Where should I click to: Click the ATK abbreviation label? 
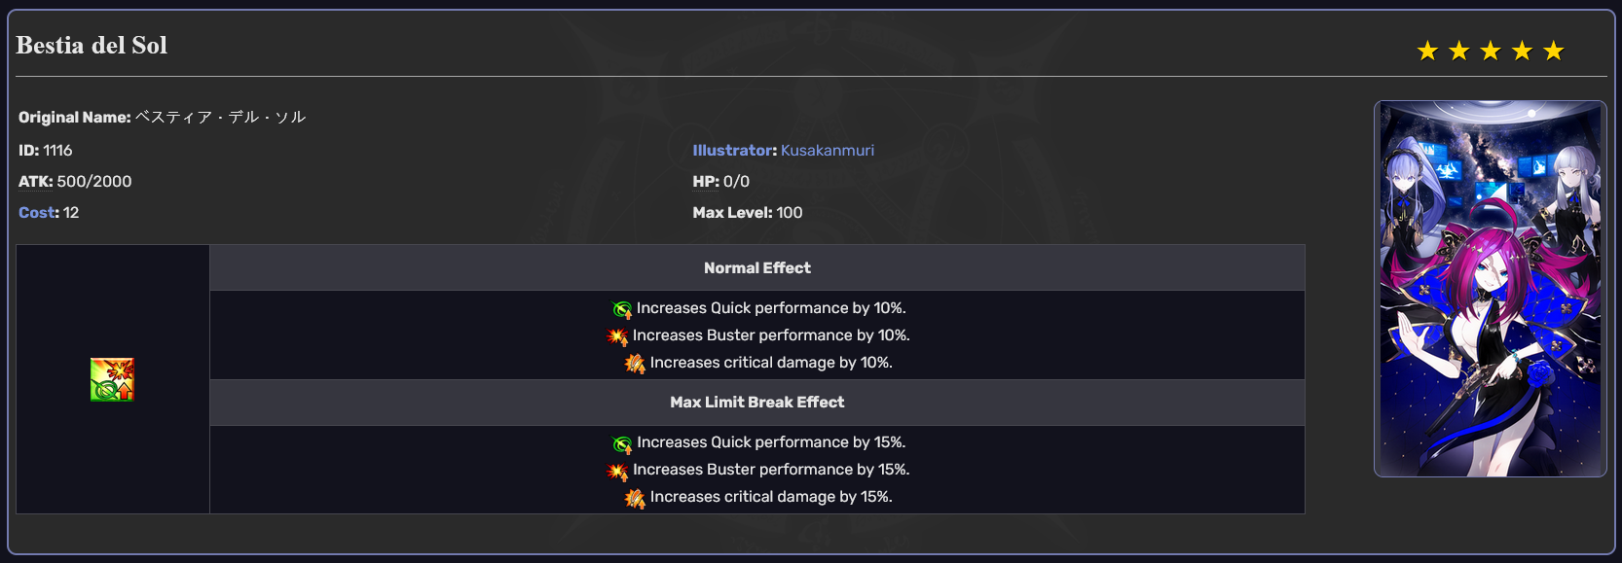click(x=34, y=181)
